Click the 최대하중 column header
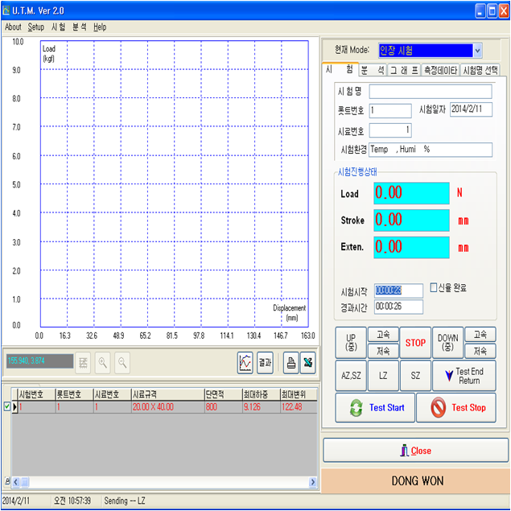This screenshot has height=511, width=511. 261,394
